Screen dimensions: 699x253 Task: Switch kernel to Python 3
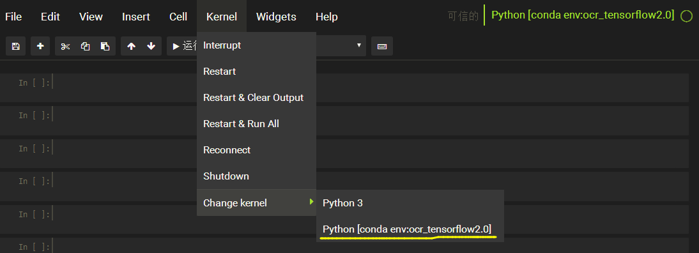pyautogui.click(x=410, y=203)
